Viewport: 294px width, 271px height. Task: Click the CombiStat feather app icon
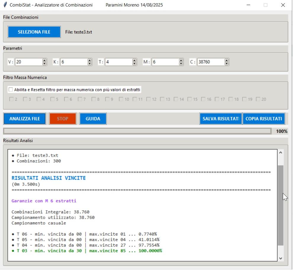(5, 5)
